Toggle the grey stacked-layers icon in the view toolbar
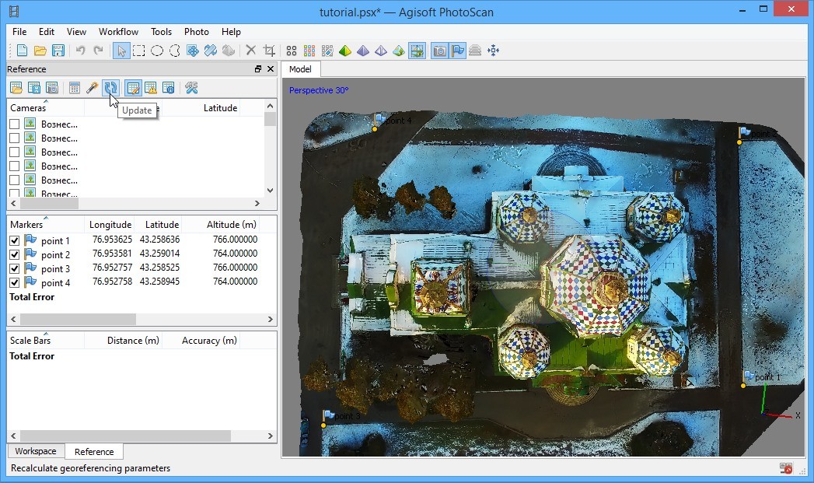This screenshot has height=483, width=814. pos(475,51)
